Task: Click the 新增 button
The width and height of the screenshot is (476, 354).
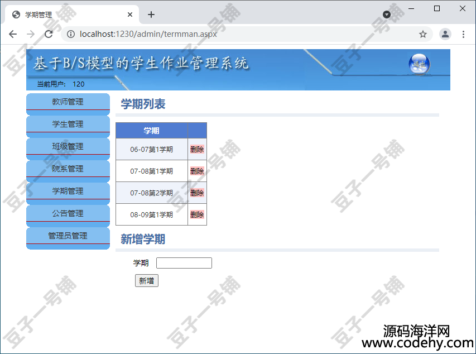Action: [x=147, y=281]
